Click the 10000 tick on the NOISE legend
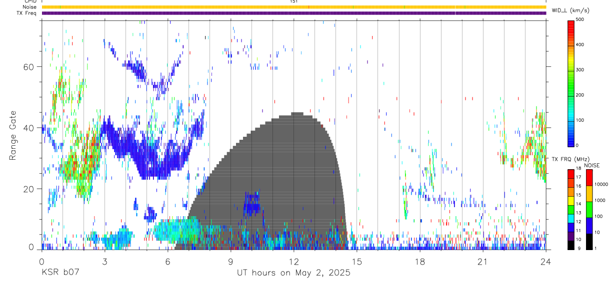 (x=601, y=184)
